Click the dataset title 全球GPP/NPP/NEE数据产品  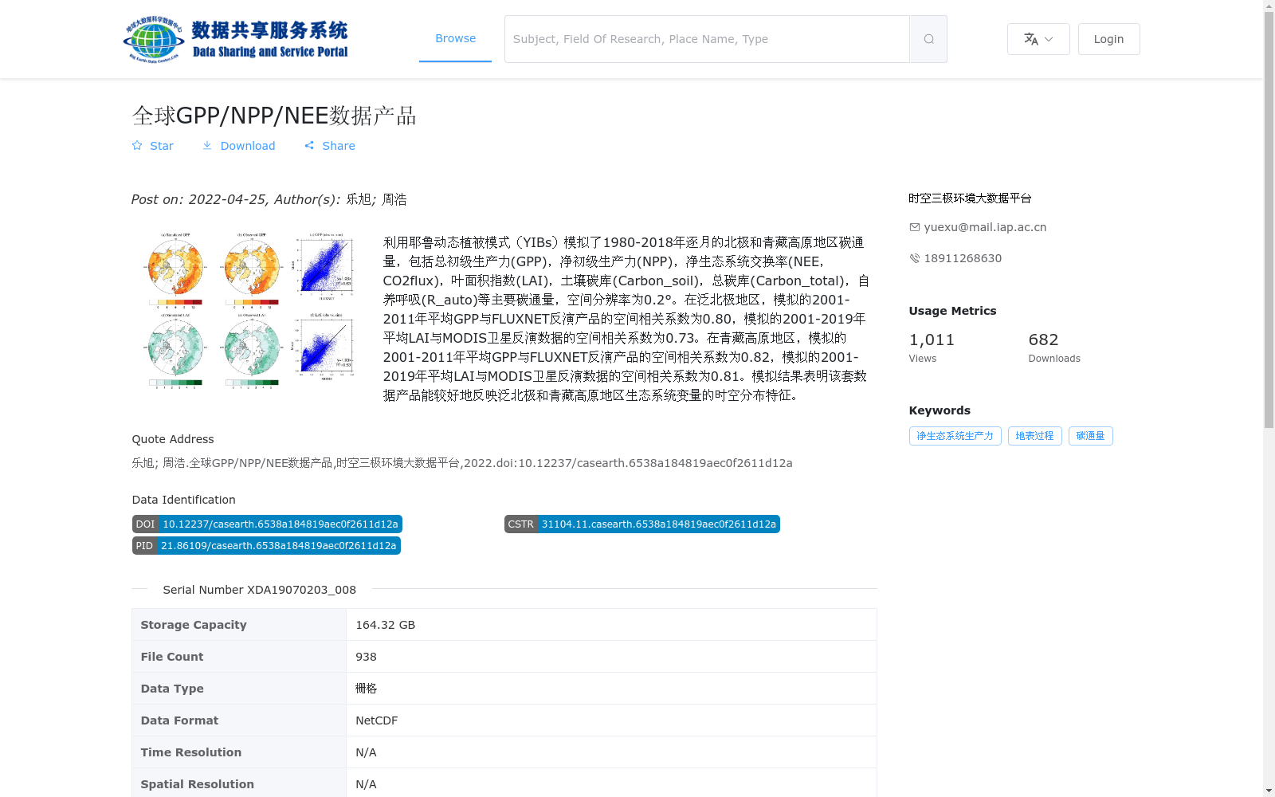pyautogui.click(x=274, y=116)
